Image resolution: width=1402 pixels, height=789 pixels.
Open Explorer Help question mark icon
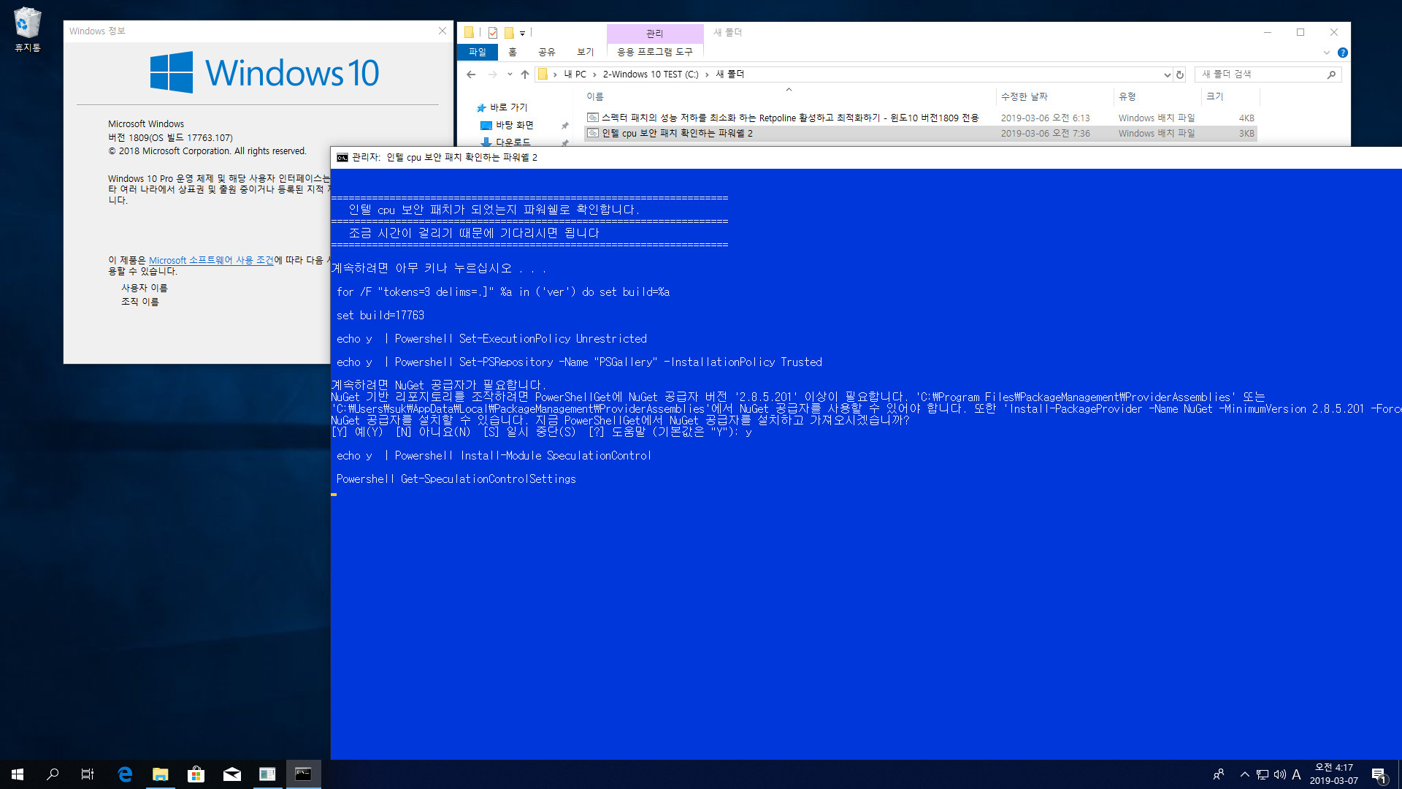[1342, 53]
